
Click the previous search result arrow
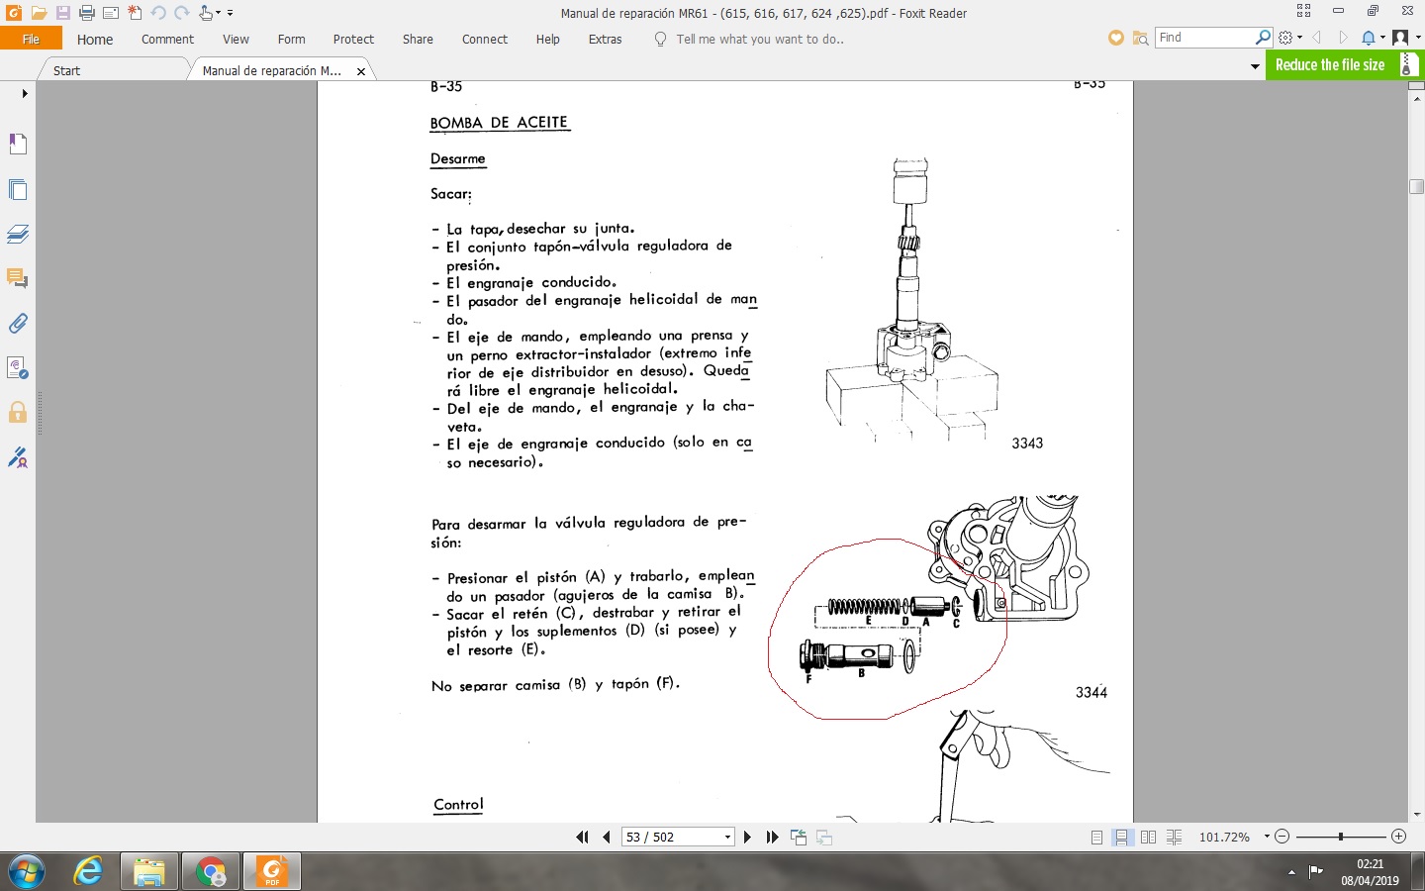[x=1316, y=38]
